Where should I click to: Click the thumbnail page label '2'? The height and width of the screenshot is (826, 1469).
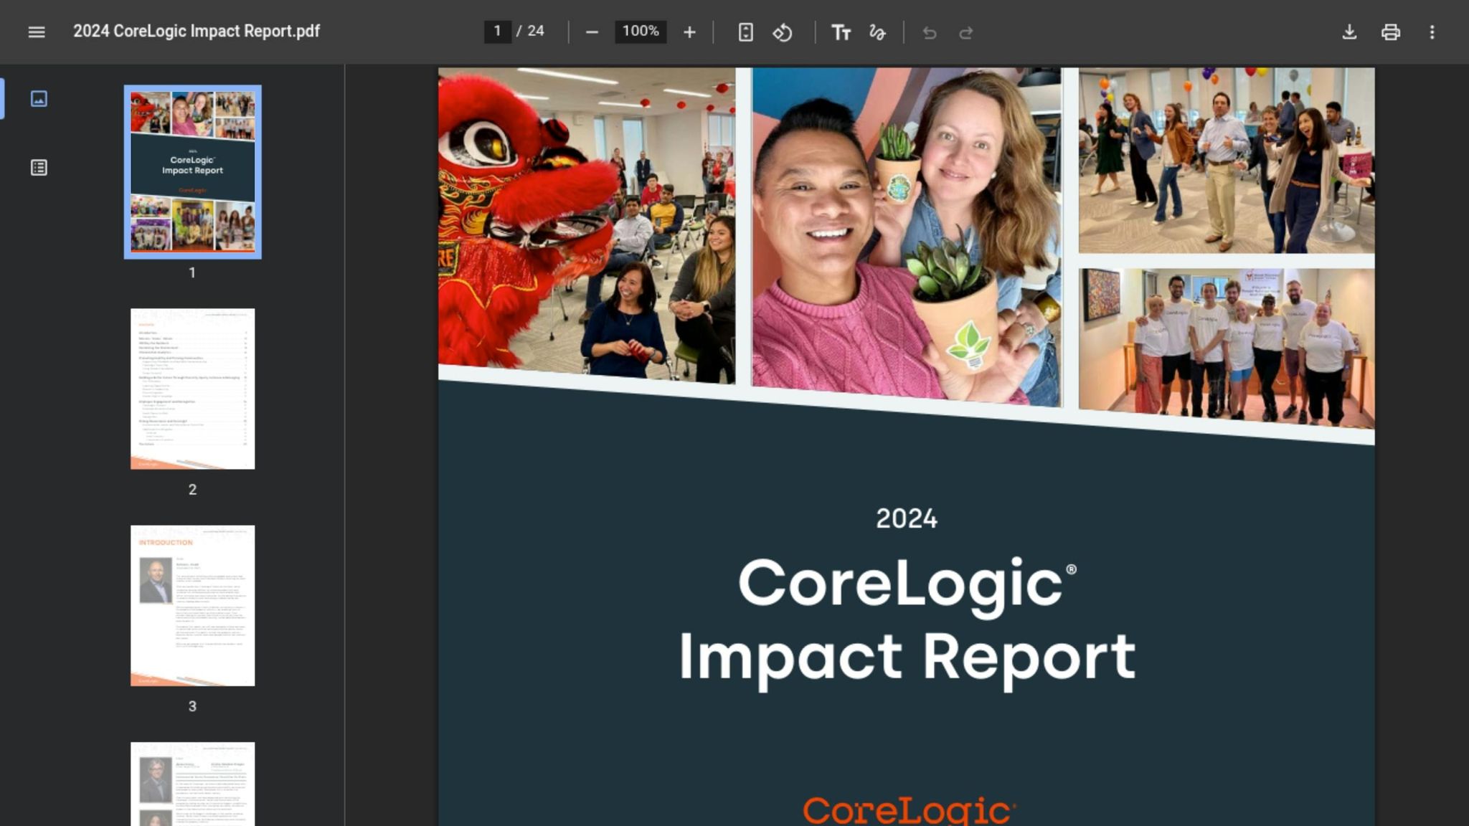pos(192,490)
